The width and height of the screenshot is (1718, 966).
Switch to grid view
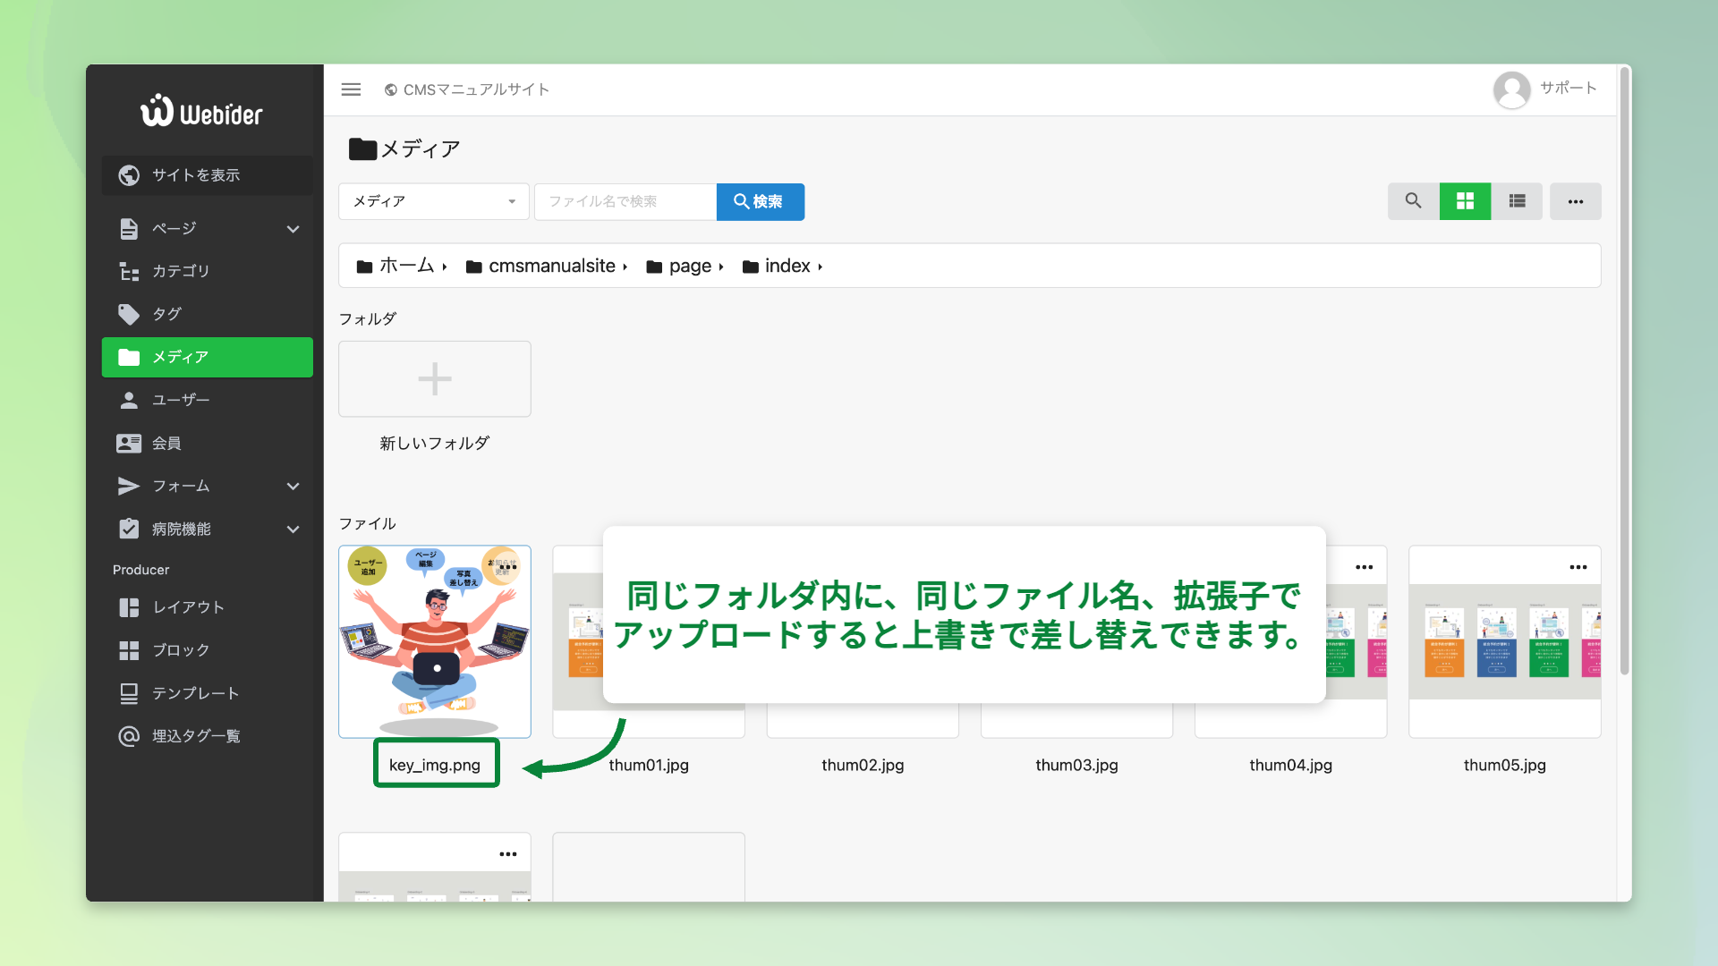[x=1465, y=201]
